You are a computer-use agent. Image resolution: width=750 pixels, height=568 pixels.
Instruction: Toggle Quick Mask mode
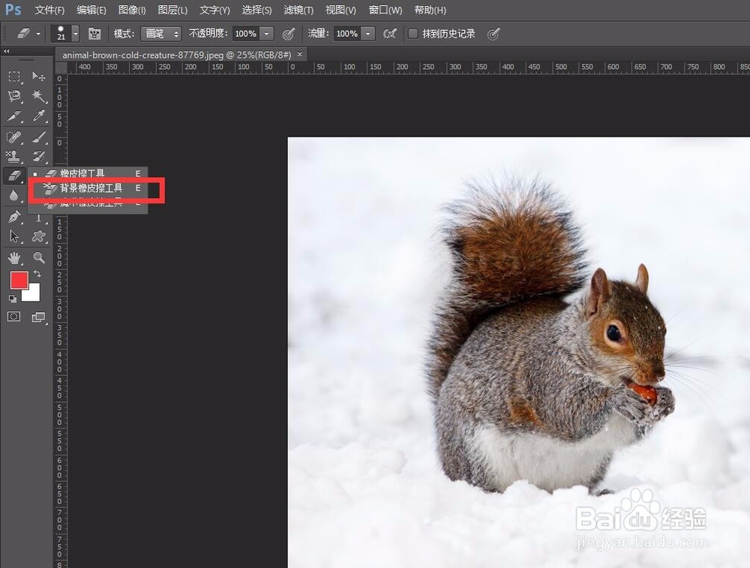(x=13, y=317)
